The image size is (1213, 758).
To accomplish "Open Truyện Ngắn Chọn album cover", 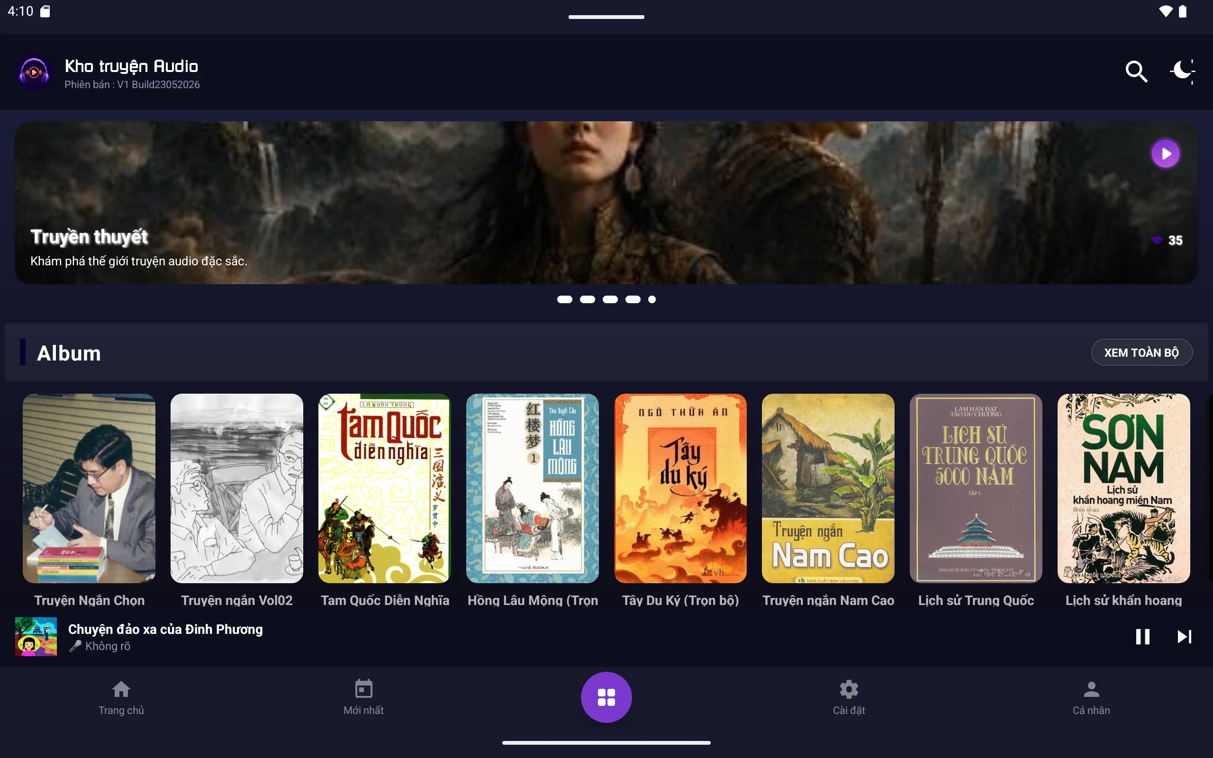I will pos(89,488).
